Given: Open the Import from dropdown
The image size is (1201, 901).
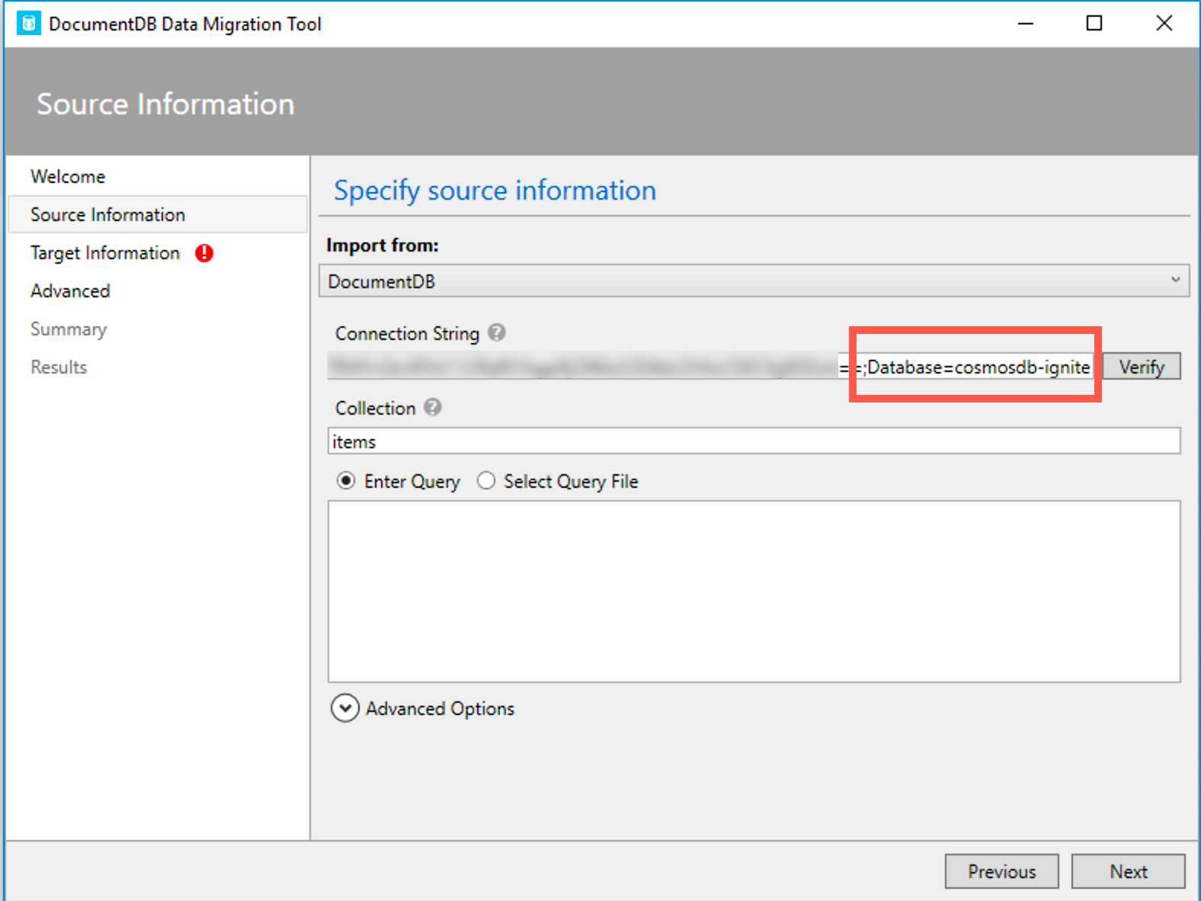Looking at the screenshot, I should click(x=754, y=281).
